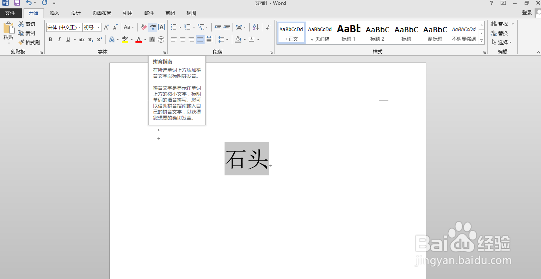Toggle bulleted list
Screen dimensions: 541x279
(173, 28)
